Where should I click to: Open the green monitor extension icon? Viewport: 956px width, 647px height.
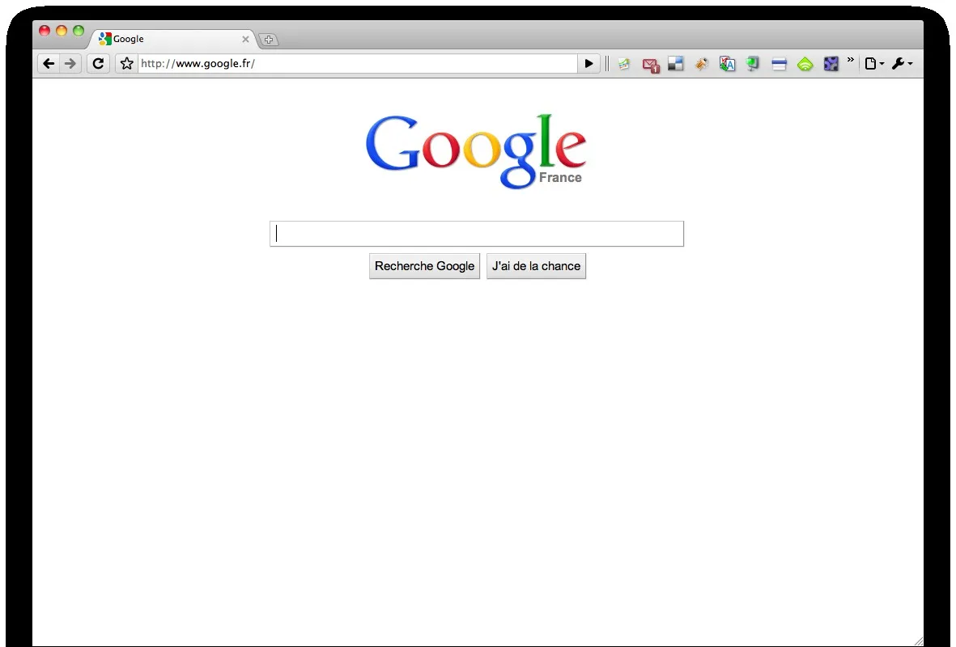[x=753, y=63]
